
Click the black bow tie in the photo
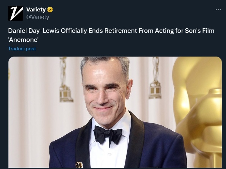pos(108,134)
